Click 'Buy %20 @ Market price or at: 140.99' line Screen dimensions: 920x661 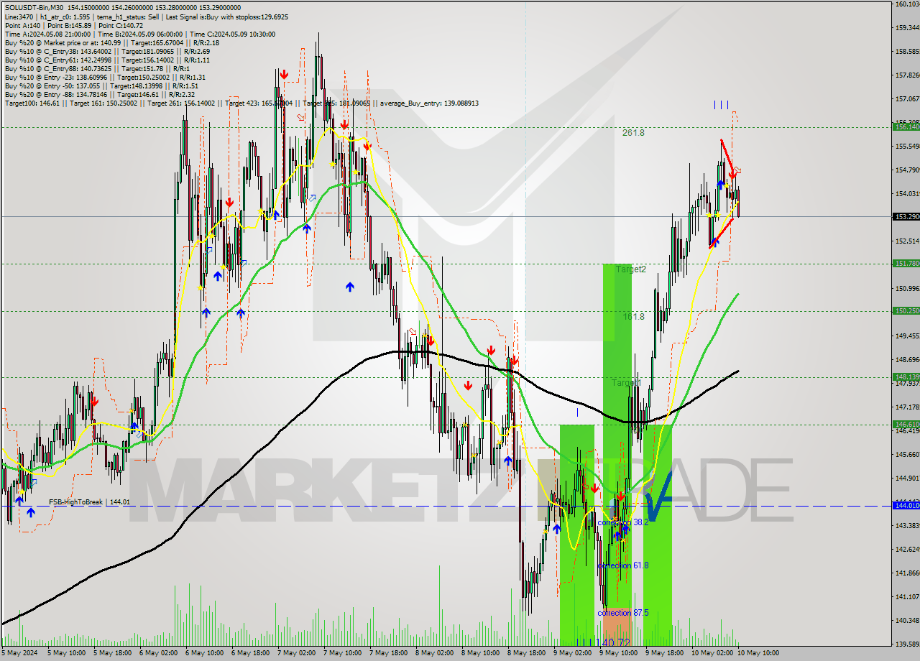pos(112,44)
